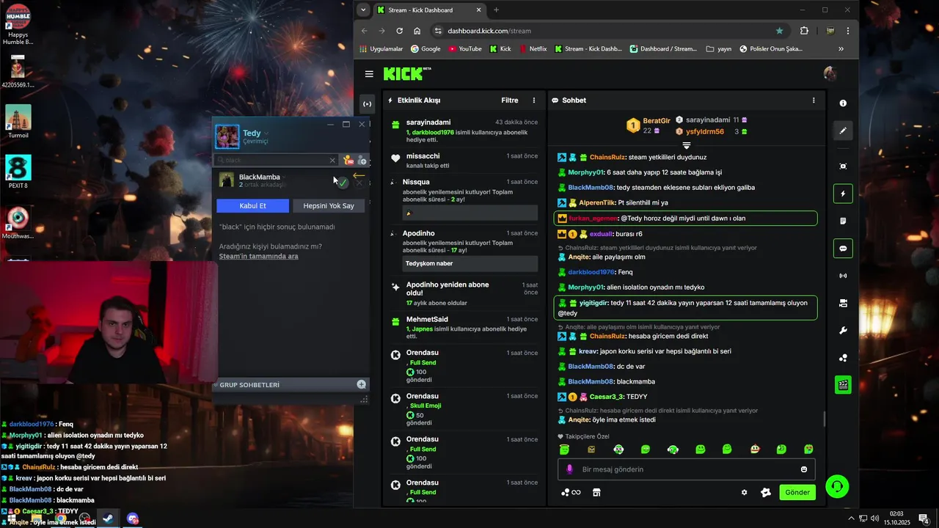Accept BlackMamba request with green checkmark

tap(343, 182)
